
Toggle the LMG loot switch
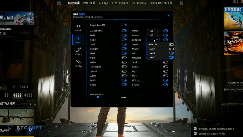(x=124, y=53)
